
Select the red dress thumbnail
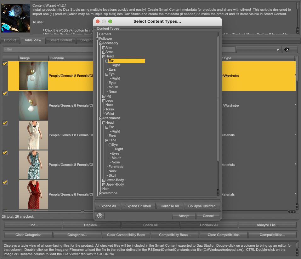click(x=33, y=194)
